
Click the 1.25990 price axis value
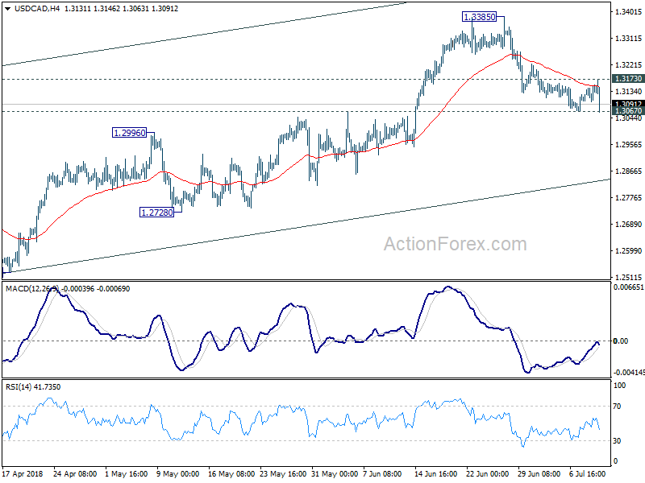[628, 251]
